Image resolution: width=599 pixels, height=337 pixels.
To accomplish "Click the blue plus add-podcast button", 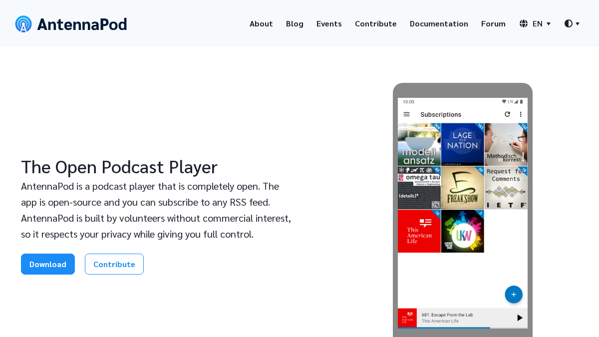I will click(514, 295).
